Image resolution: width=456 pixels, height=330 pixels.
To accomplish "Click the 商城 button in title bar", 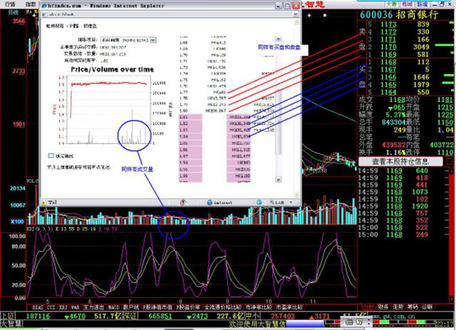I will [407, 4].
